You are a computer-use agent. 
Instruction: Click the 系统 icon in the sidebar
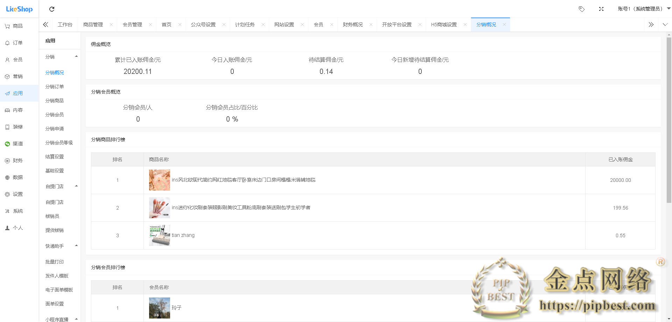(15, 211)
